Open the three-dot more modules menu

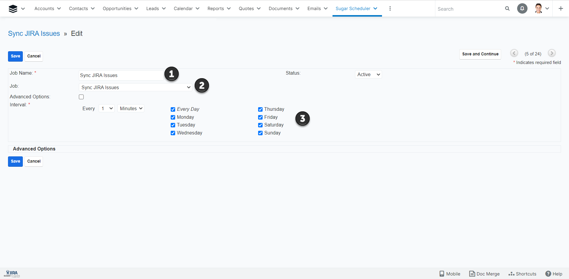(x=390, y=9)
